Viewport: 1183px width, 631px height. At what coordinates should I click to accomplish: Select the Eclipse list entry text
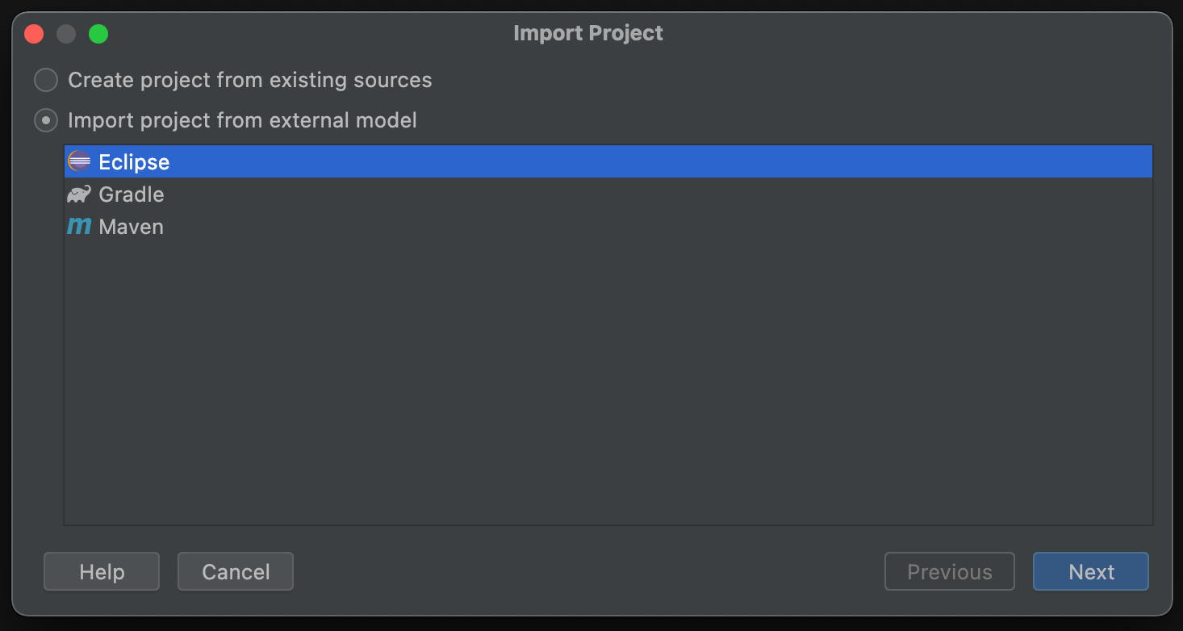click(134, 162)
